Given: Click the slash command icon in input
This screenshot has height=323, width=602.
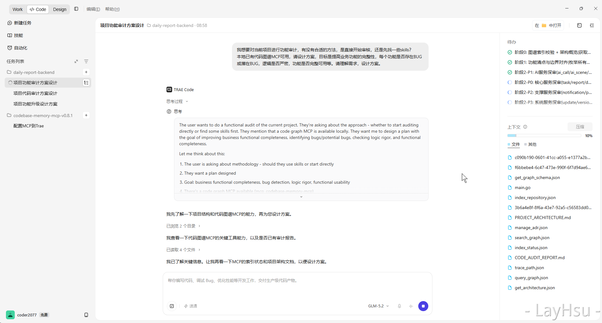Looking at the screenshot, I should point(172,306).
